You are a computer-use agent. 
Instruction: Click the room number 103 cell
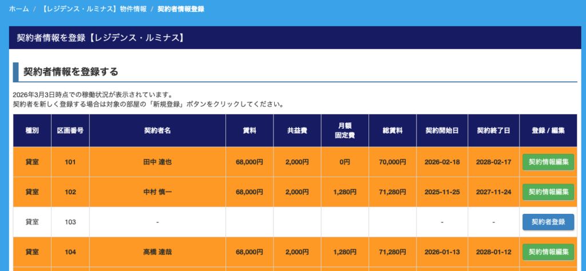tap(70, 222)
